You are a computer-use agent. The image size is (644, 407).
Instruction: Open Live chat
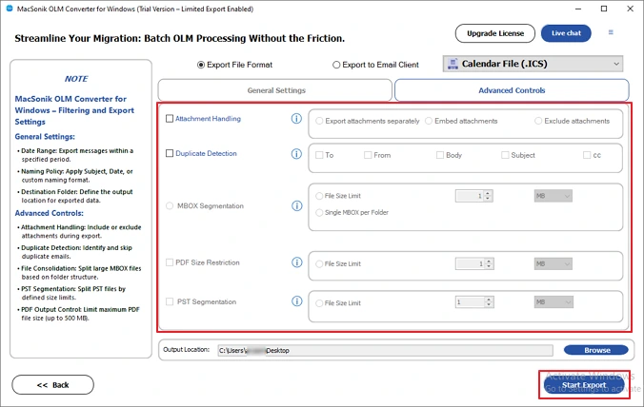tap(566, 33)
